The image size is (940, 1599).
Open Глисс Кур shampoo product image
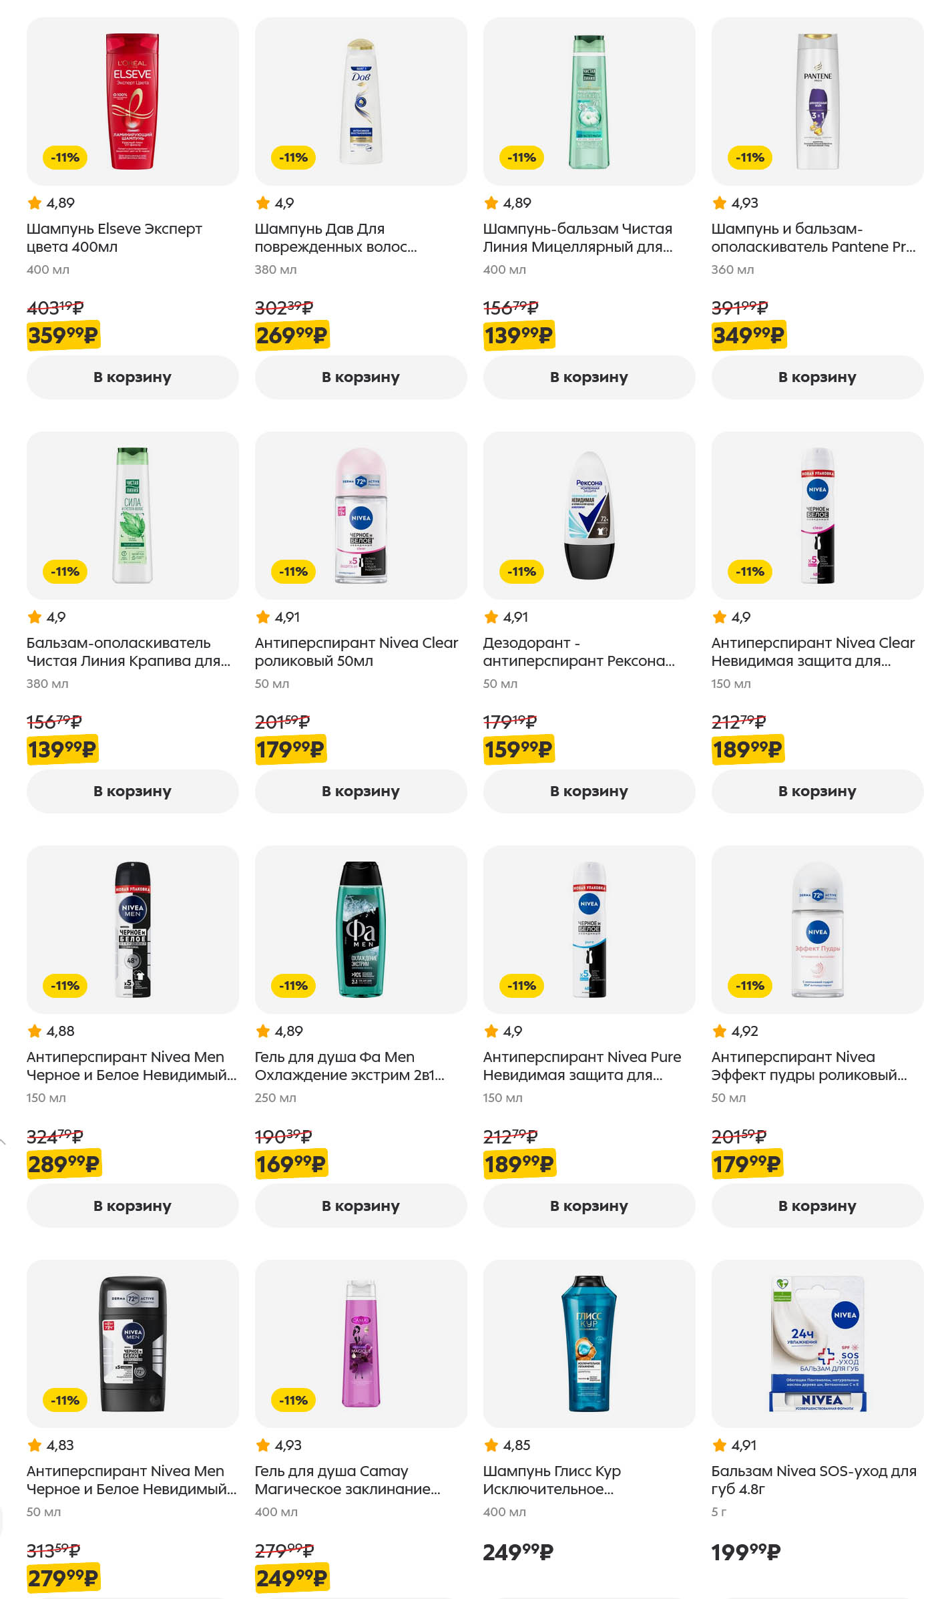tap(589, 1344)
